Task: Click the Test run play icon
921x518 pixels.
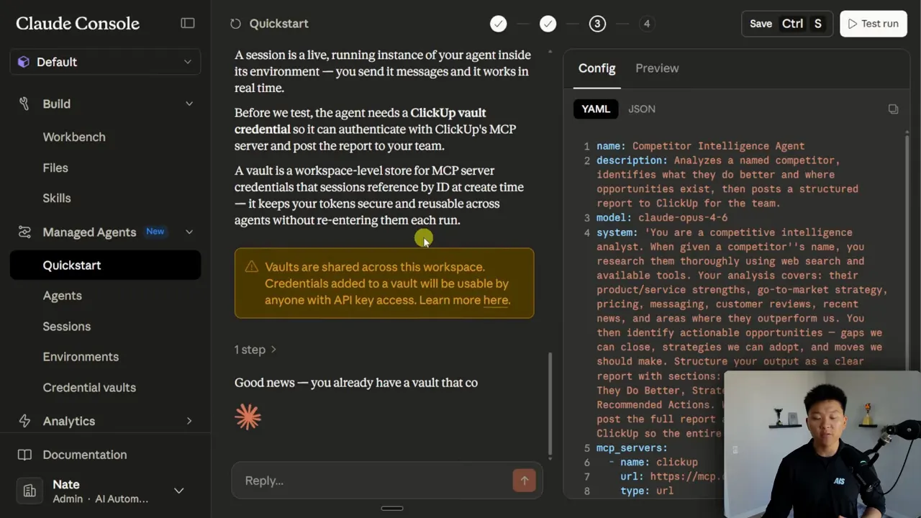Action: click(x=853, y=24)
